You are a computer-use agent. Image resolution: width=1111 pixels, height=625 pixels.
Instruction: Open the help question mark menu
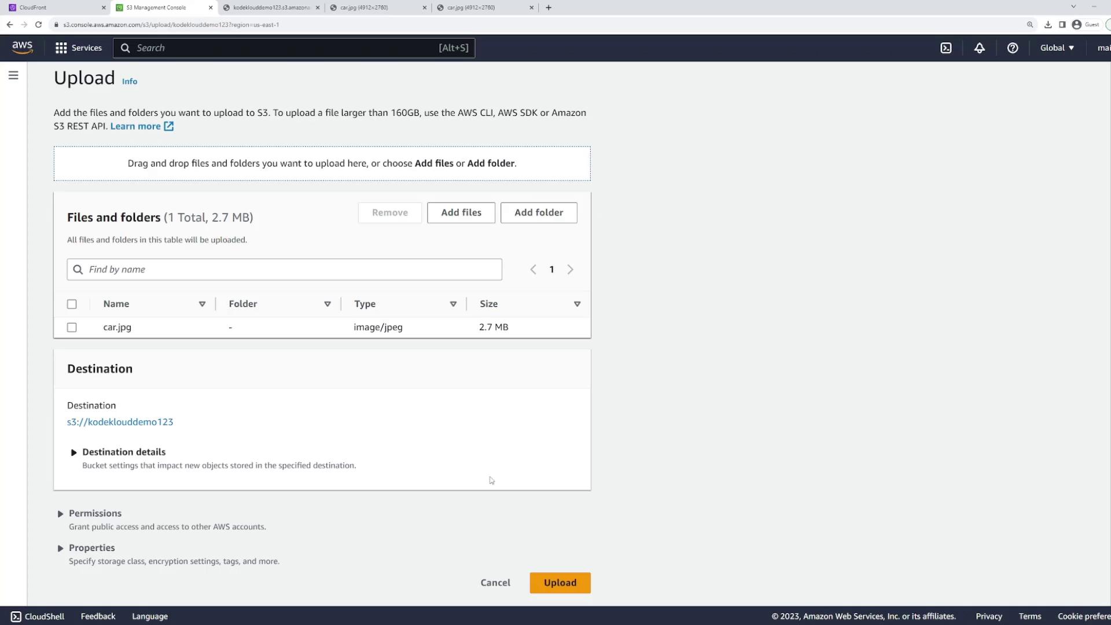click(x=1012, y=48)
